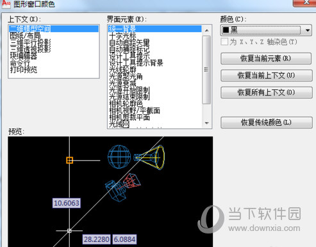The height and width of the screenshot is (247, 316).
Task: Select 命令行 context
Action: 20,63
